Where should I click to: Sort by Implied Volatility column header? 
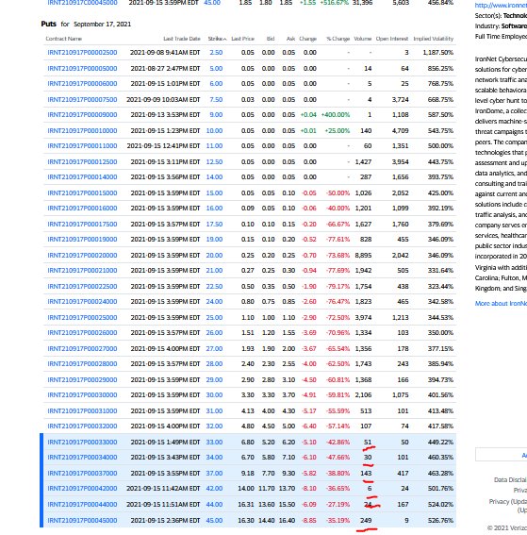tap(434, 39)
